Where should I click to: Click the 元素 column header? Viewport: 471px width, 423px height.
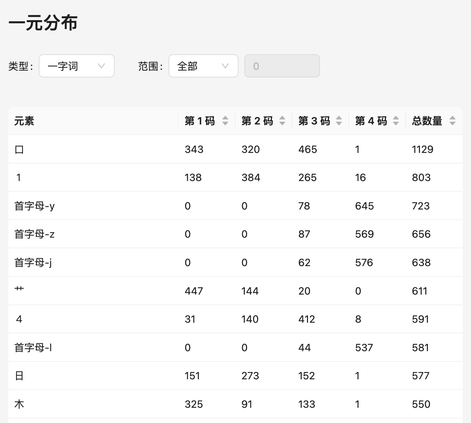[x=24, y=121]
